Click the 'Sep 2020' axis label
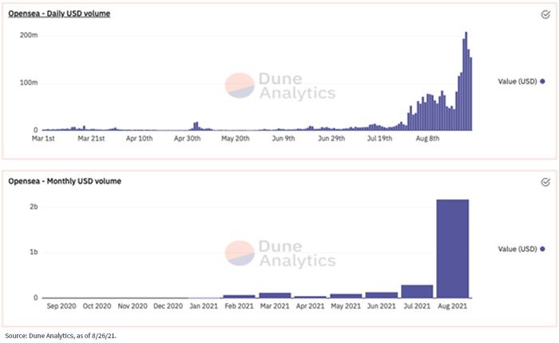Image resolution: width=559 pixels, height=343 pixels. pos(61,306)
